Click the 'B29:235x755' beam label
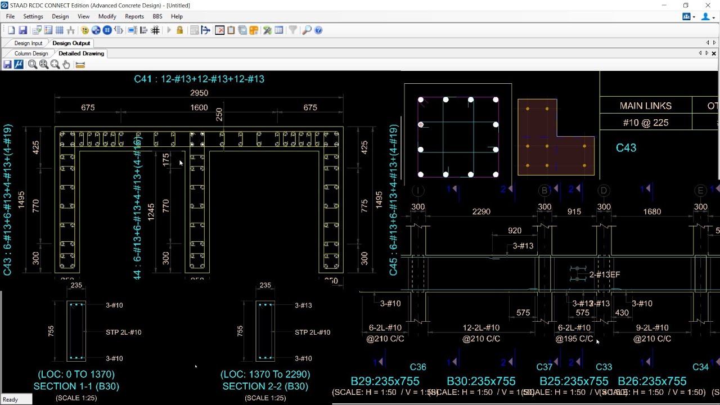720x405 pixels. 385,381
